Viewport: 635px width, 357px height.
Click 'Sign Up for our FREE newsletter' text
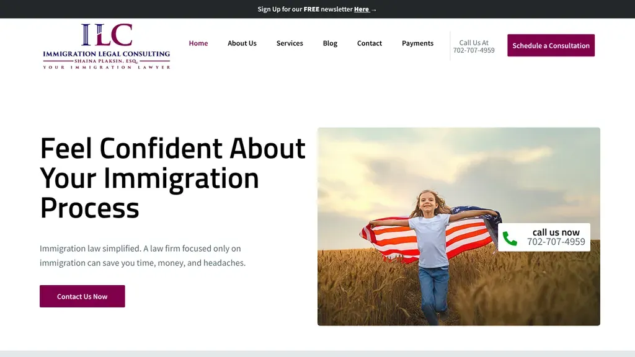(x=305, y=9)
